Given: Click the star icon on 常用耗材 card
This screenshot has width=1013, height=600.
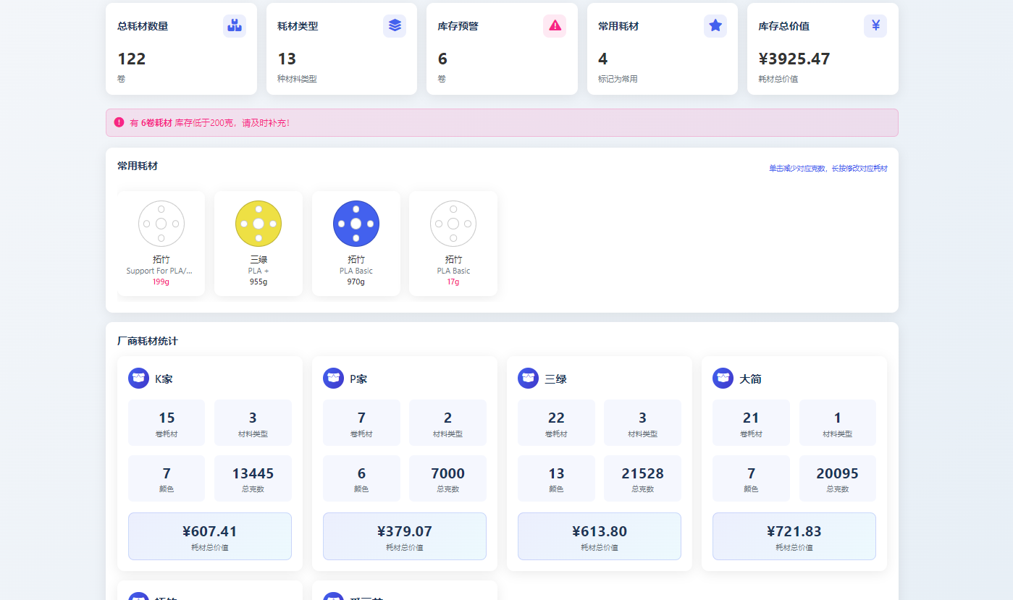Looking at the screenshot, I should (715, 26).
